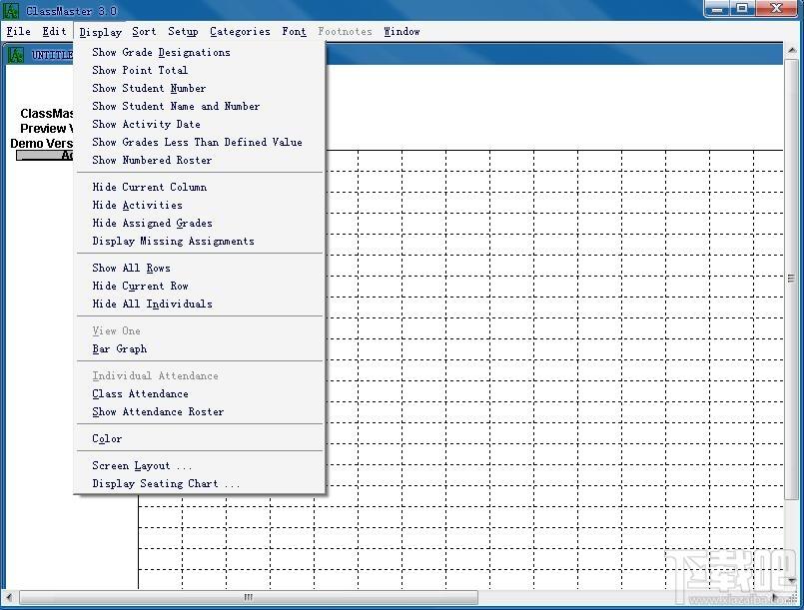
Task: Choose Show Numbered Roster
Action: pyautogui.click(x=200, y=160)
